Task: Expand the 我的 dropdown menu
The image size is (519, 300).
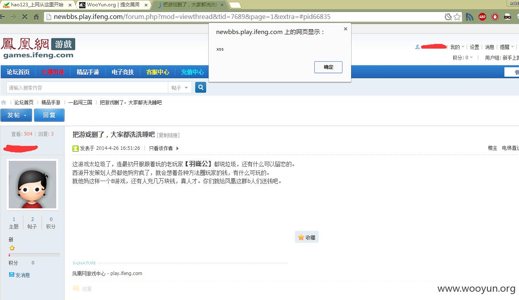Action: (x=457, y=47)
